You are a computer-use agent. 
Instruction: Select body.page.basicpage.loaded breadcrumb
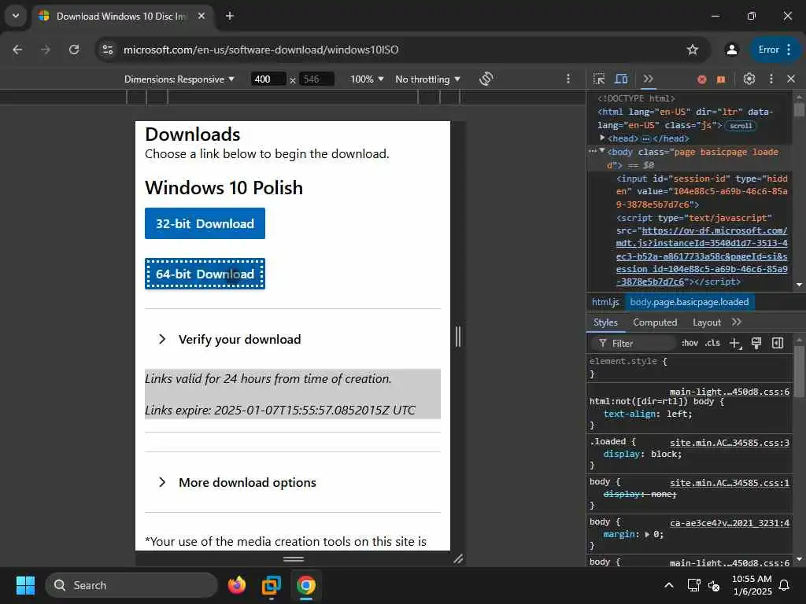(x=690, y=302)
